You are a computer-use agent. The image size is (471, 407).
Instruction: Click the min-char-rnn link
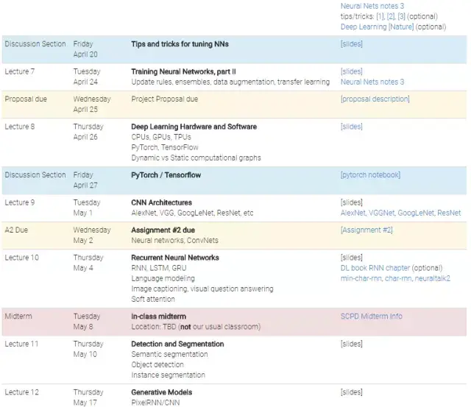pyautogui.click(x=361, y=278)
